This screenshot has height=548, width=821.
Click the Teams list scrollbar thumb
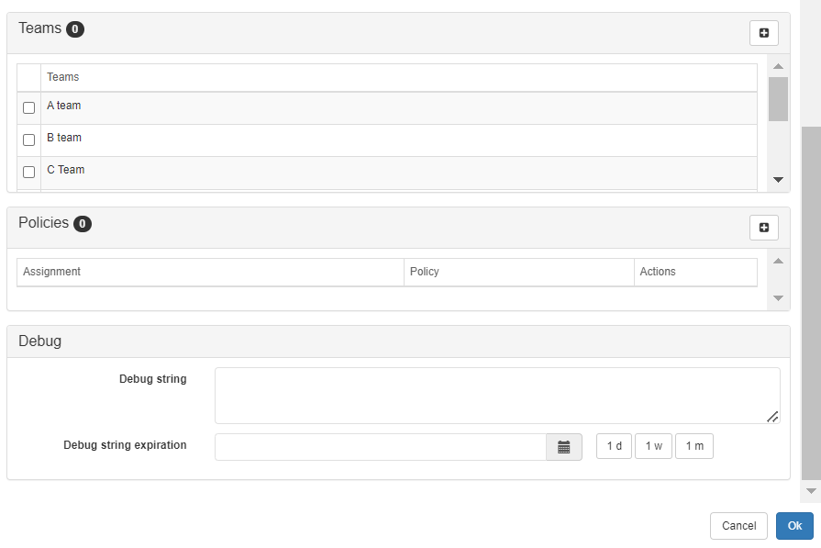[778, 99]
